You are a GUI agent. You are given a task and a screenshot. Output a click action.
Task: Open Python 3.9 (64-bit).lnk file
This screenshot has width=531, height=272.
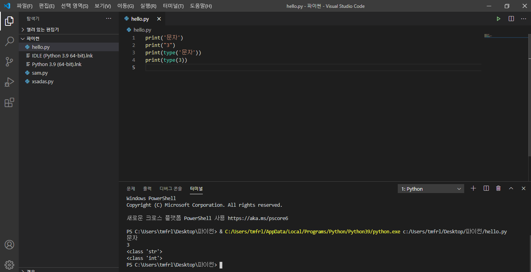click(x=69, y=64)
